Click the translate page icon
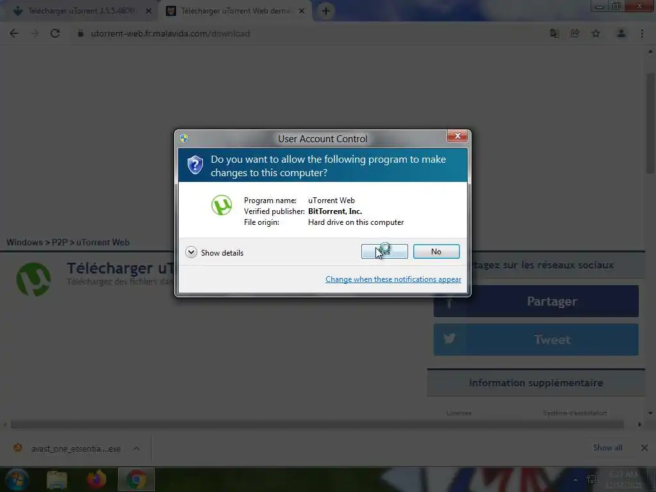The height and width of the screenshot is (492, 656). pos(554,33)
